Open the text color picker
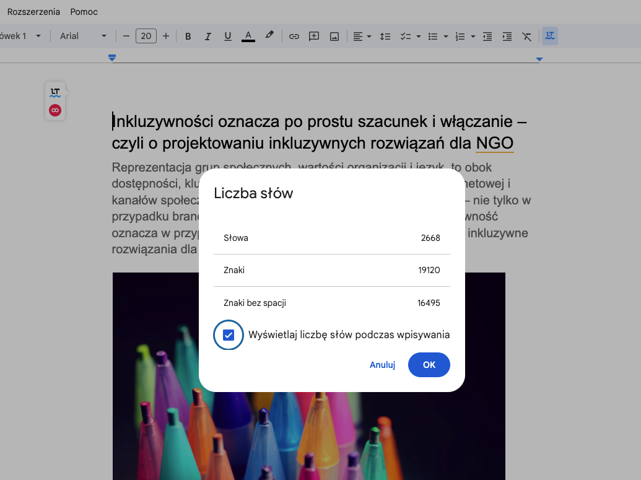Screen dimensions: 641x480 click(x=248, y=37)
